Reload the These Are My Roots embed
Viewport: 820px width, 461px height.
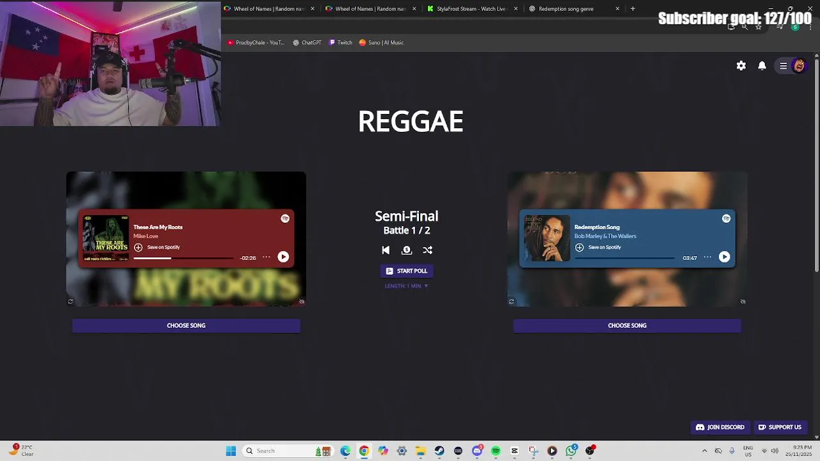point(70,302)
